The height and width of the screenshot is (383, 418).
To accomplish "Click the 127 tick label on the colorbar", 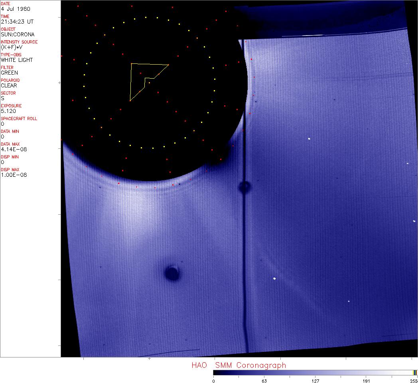I will [x=315, y=381].
